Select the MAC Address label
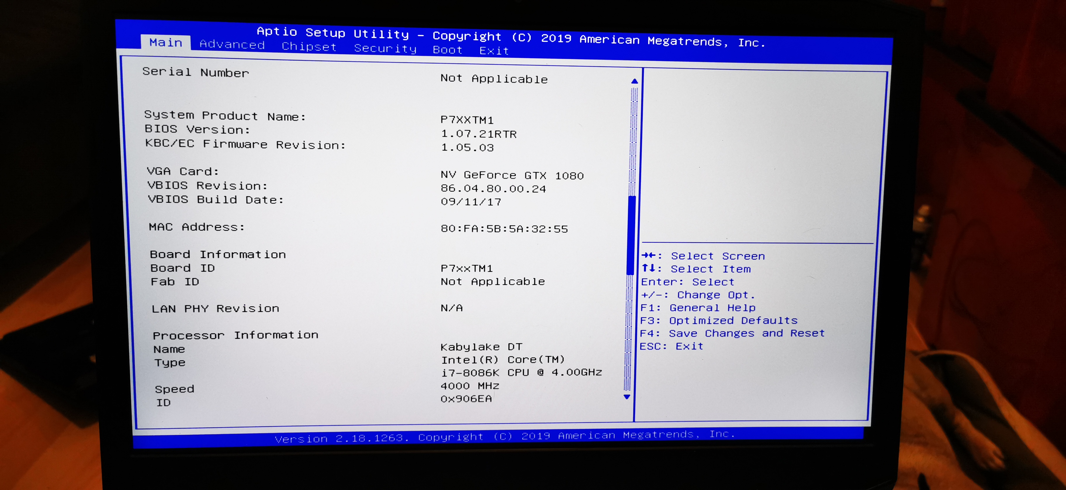This screenshot has width=1066, height=490. coord(197,227)
